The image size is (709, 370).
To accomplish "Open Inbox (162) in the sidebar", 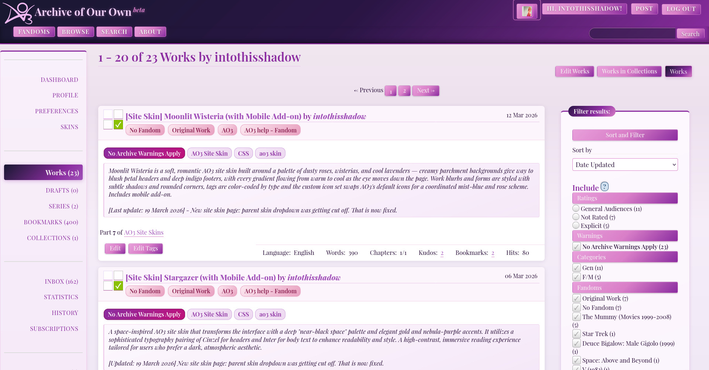I will pyautogui.click(x=61, y=281).
